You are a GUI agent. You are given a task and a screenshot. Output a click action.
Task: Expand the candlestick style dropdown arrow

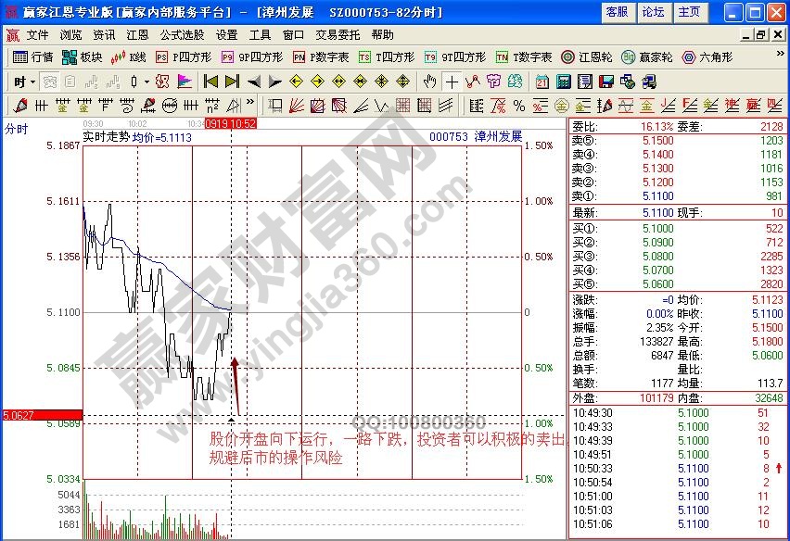[147, 82]
